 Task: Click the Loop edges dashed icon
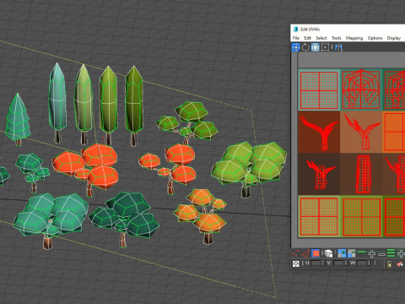(x=362, y=252)
